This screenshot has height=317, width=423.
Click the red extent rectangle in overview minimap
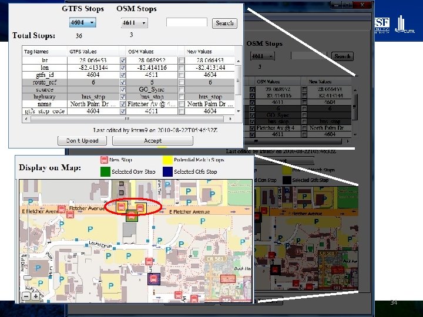click(x=228, y=279)
